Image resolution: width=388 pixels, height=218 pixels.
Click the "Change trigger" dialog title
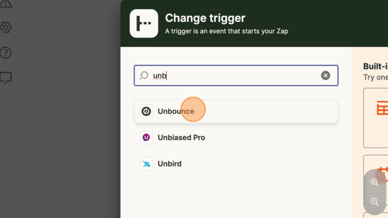coord(205,18)
